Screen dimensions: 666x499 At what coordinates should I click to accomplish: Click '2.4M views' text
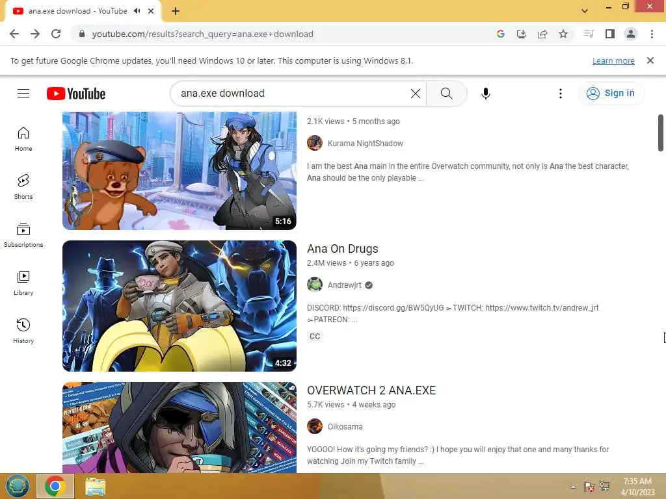326,263
